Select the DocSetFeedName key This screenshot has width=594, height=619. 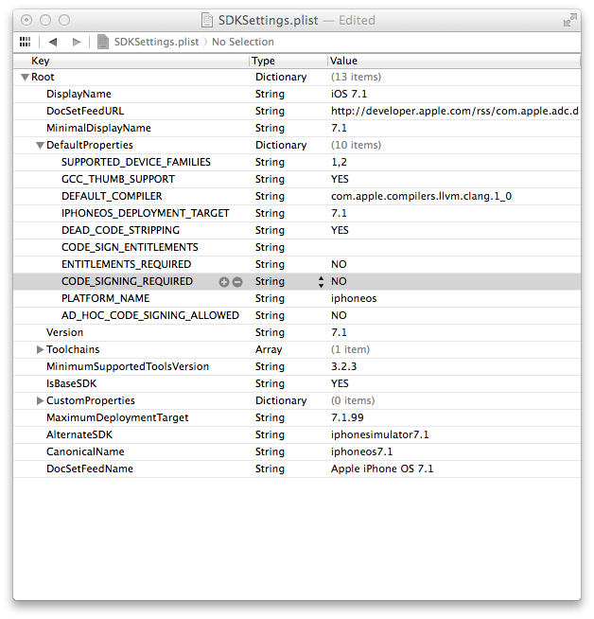click(90, 469)
